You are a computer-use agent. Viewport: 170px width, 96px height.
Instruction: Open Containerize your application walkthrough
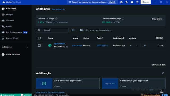134,84
